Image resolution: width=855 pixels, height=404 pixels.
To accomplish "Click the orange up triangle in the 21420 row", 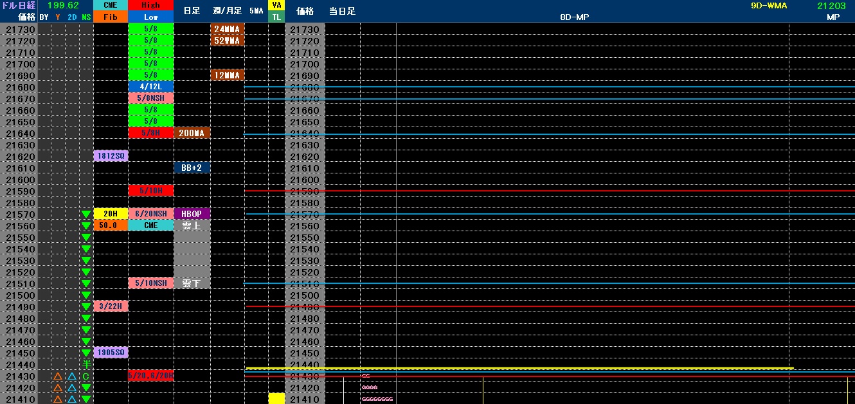I will tap(57, 387).
